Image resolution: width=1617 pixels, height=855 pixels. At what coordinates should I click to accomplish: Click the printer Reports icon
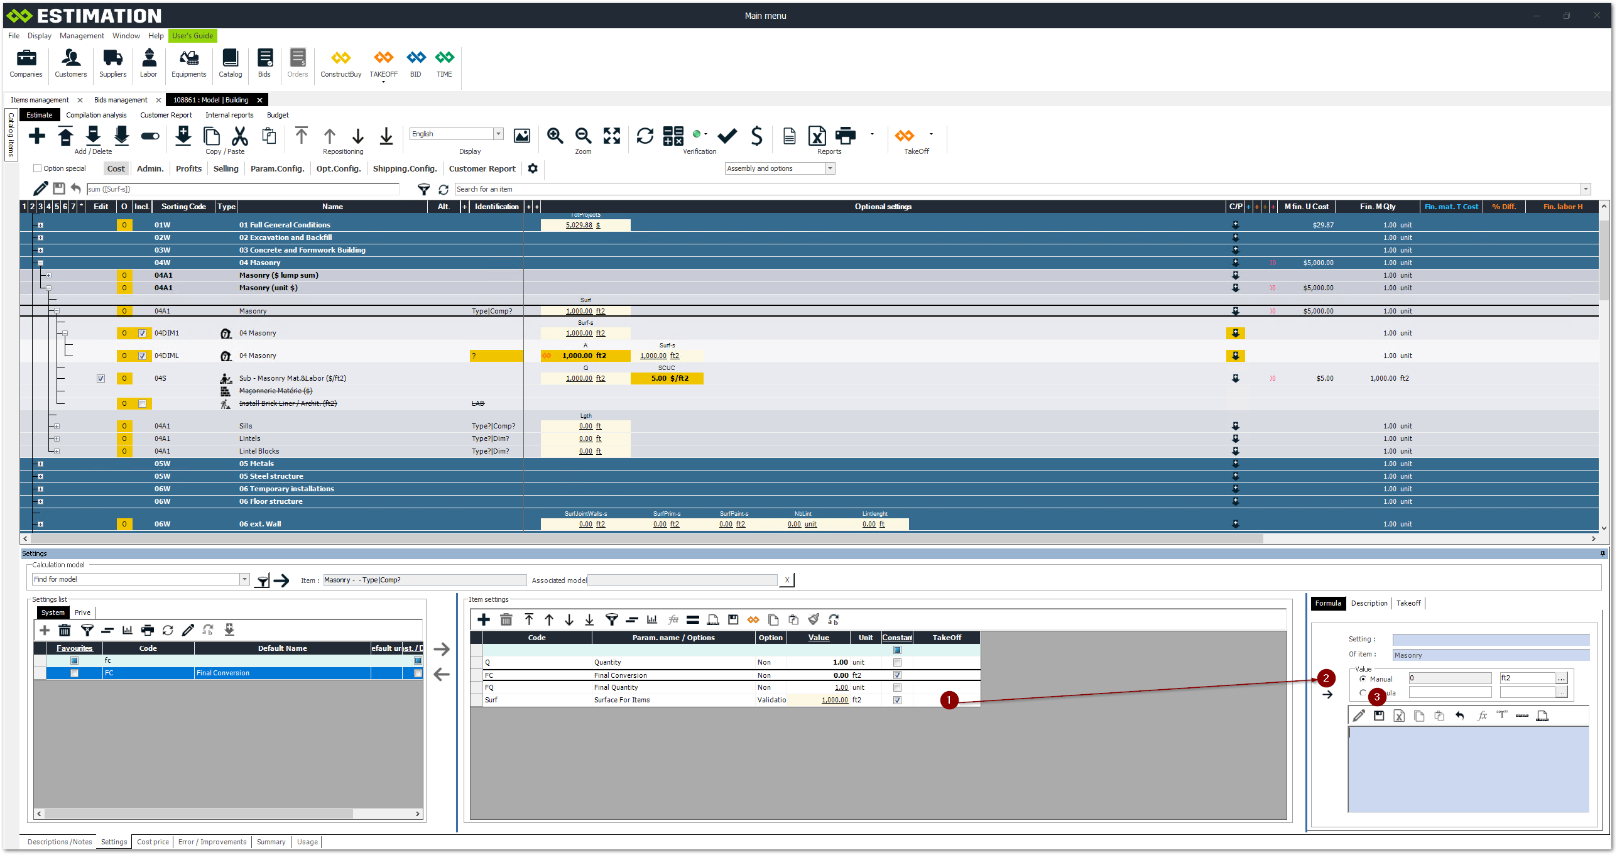click(x=846, y=136)
